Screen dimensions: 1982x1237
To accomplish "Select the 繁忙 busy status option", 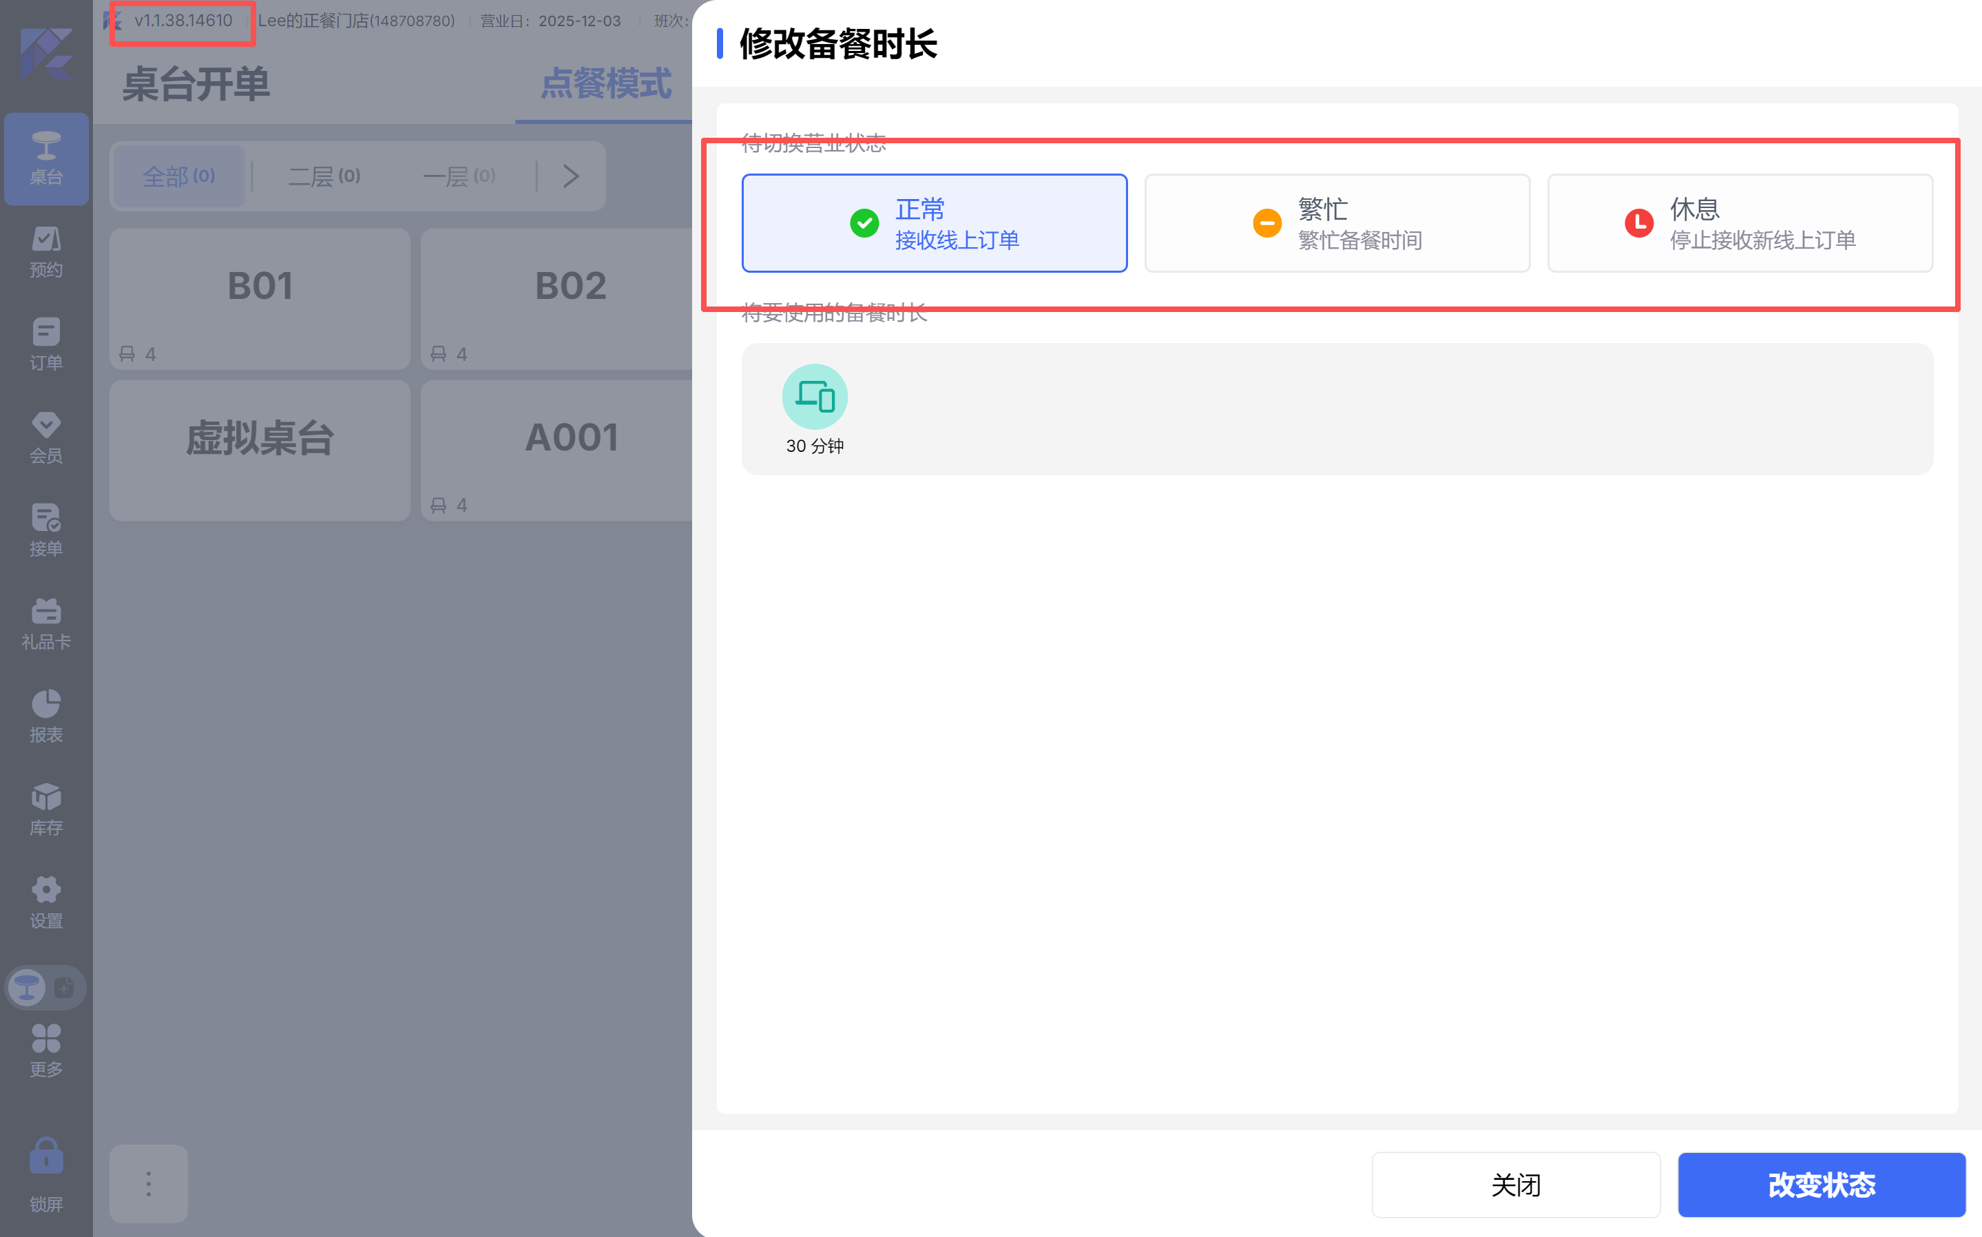I will point(1337,223).
